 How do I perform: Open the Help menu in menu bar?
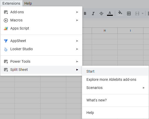pos(28,3)
